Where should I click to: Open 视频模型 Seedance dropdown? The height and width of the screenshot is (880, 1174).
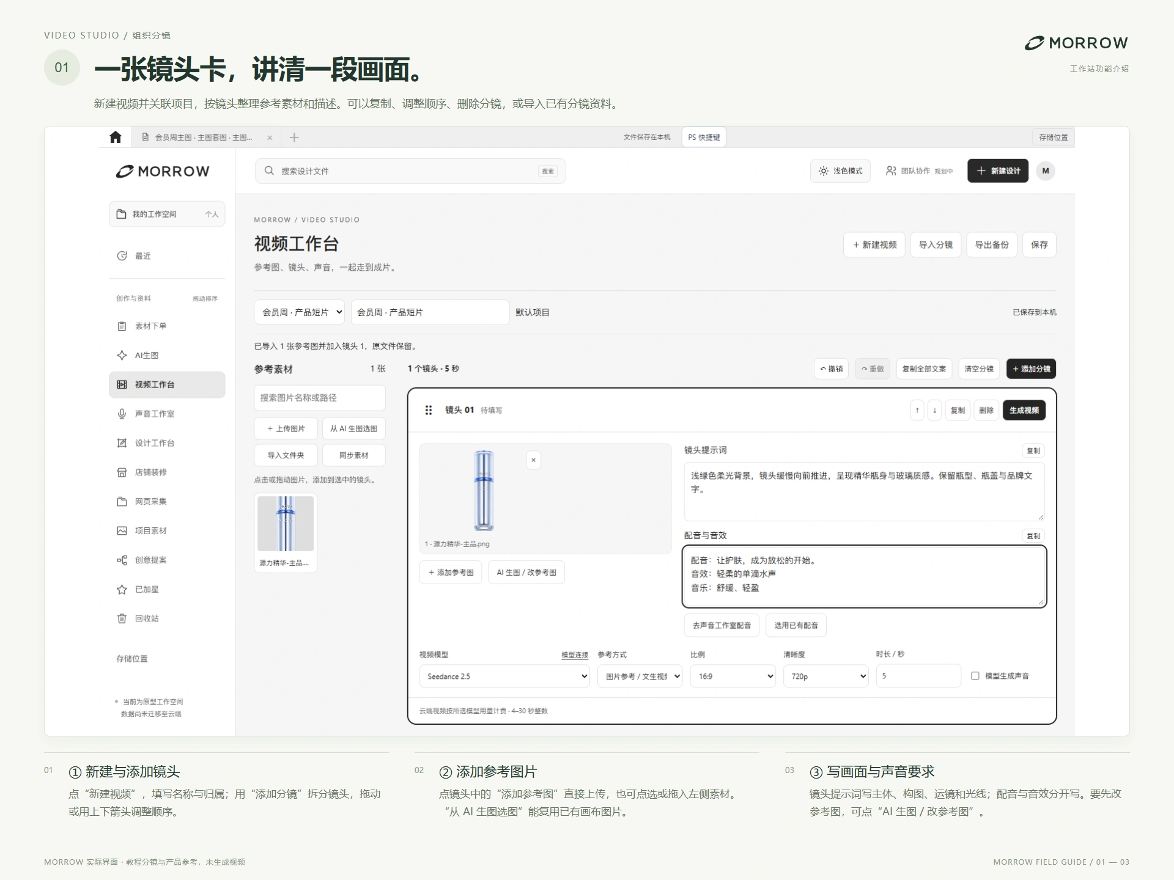pyautogui.click(x=504, y=676)
